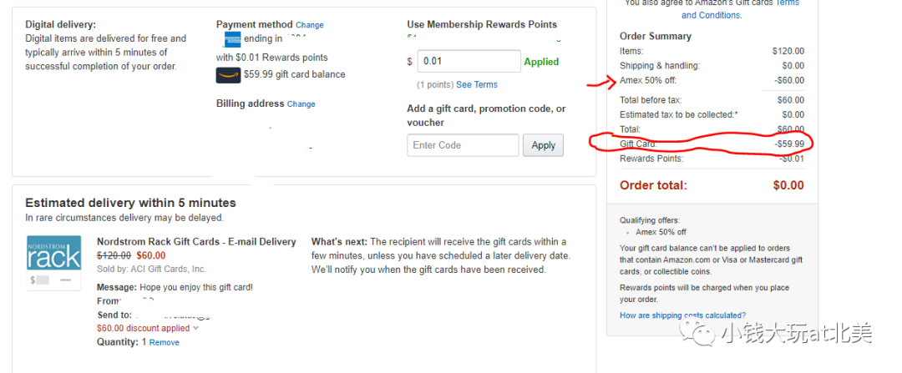The width and height of the screenshot is (902, 373).
Task: Select the Nordstrom Rack Gift Cards title
Action: coord(196,242)
